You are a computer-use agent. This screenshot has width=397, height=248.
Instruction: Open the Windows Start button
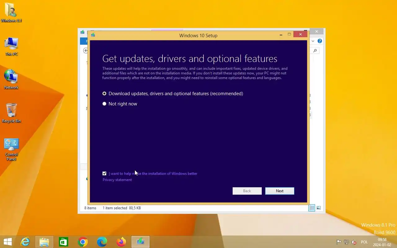click(7, 242)
